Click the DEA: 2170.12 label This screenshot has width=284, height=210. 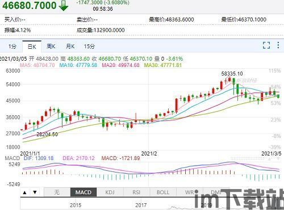(x=78, y=158)
